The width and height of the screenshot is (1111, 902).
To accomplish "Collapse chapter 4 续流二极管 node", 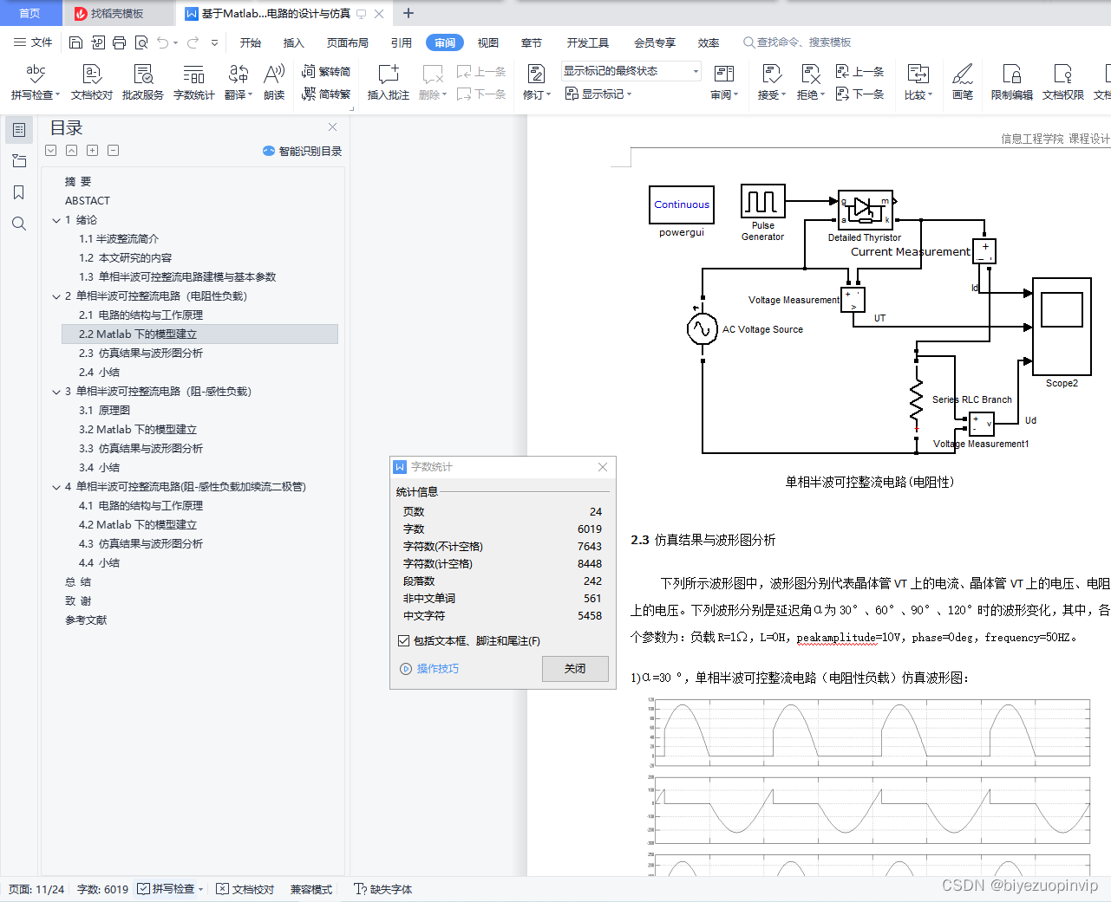I will click(56, 487).
